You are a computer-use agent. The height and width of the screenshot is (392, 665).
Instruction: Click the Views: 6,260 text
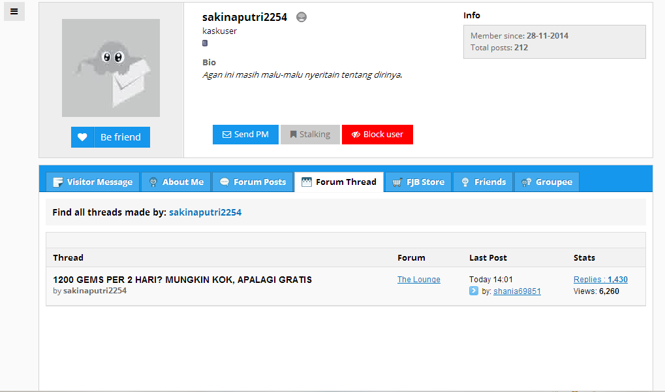pyautogui.click(x=596, y=291)
